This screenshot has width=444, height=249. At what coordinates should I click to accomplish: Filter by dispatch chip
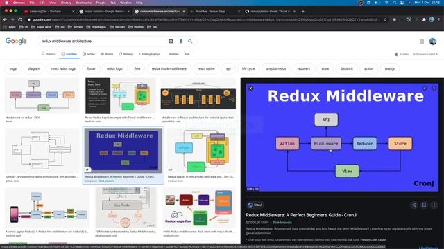346,68
